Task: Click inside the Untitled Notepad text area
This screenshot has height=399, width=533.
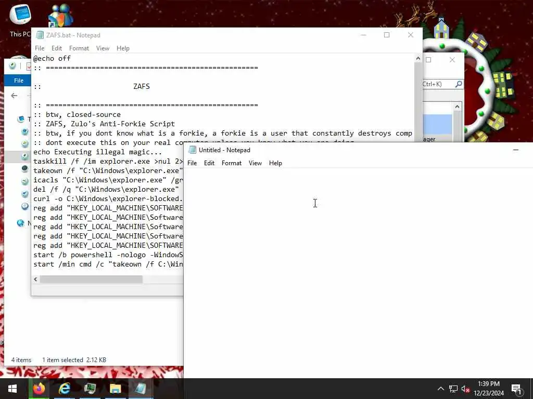Action: (358, 273)
